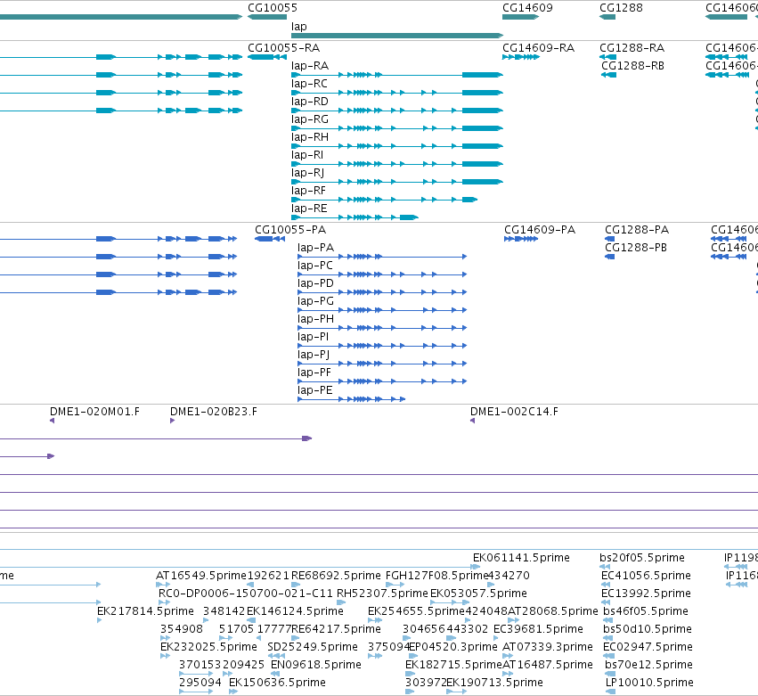This screenshot has width=758, height=696.
Task: Click the EK217814.5prime EST label
Action: (145, 611)
